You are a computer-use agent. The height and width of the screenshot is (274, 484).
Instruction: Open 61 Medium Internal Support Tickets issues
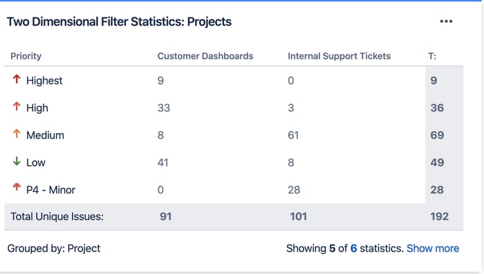point(293,135)
